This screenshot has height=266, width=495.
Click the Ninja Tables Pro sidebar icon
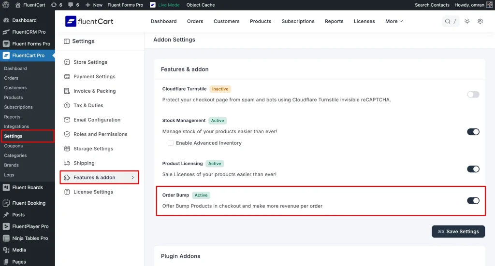point(6,238)
